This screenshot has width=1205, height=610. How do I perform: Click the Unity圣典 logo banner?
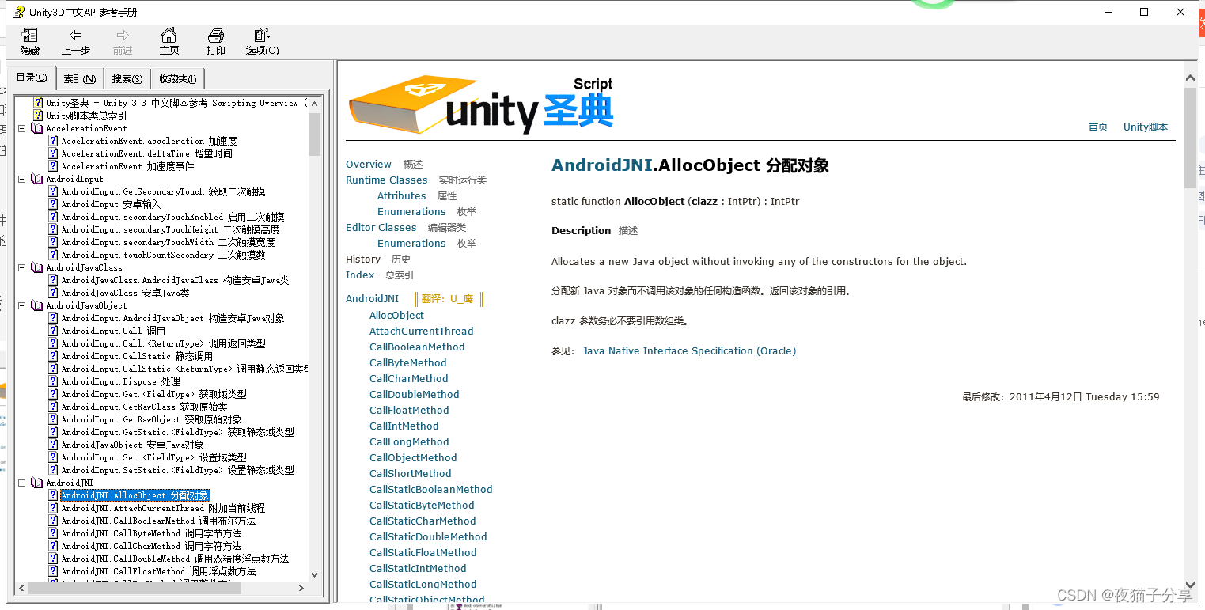pyautogui.click(x=481, y=105)
